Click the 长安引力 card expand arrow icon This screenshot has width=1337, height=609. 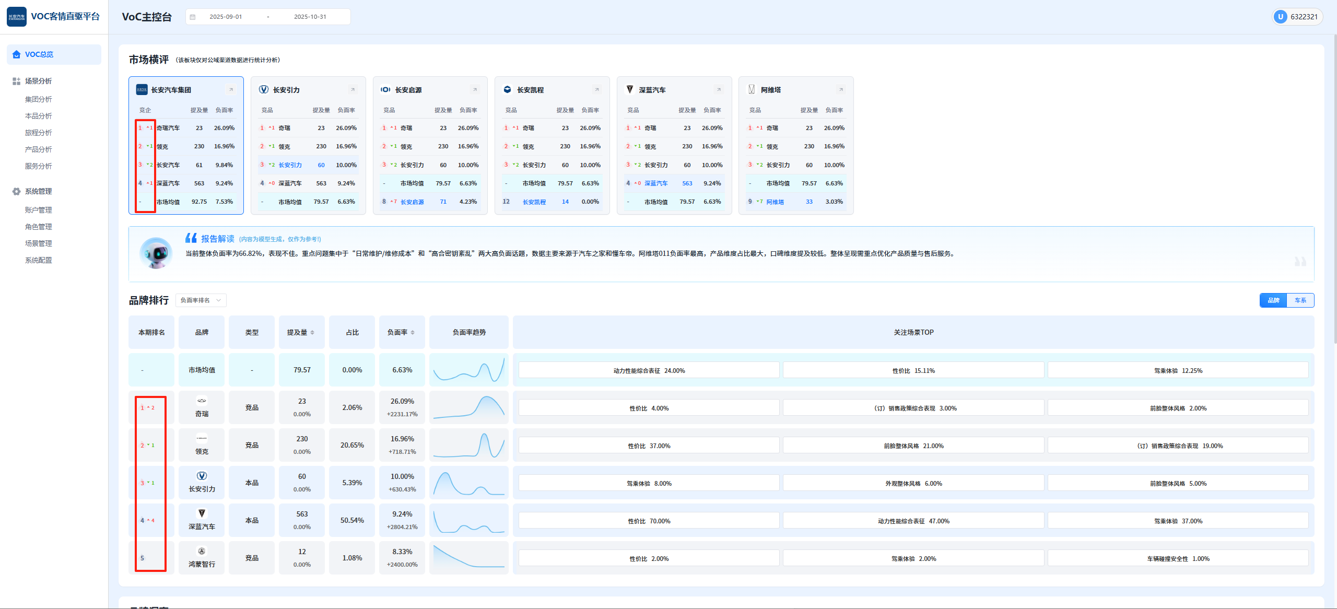[353, 90]
